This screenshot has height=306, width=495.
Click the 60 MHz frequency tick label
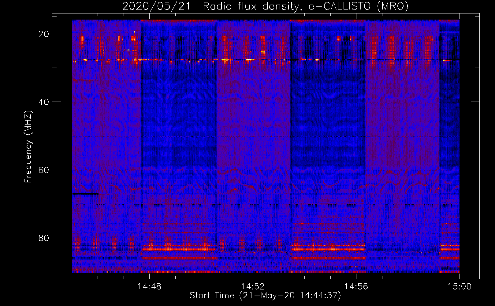(44, 170)
